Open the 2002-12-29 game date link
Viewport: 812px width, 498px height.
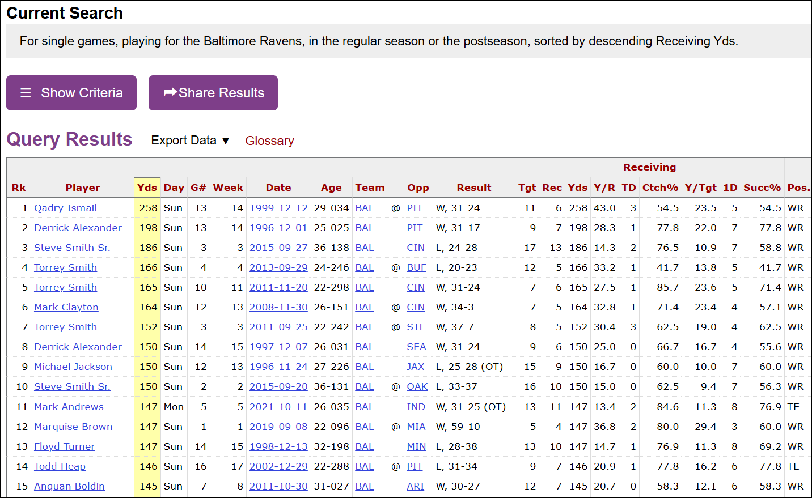278,466
